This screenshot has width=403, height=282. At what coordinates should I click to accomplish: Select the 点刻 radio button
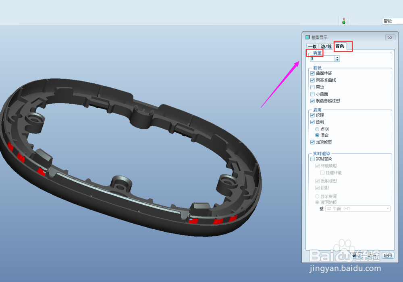click(317, 129)
